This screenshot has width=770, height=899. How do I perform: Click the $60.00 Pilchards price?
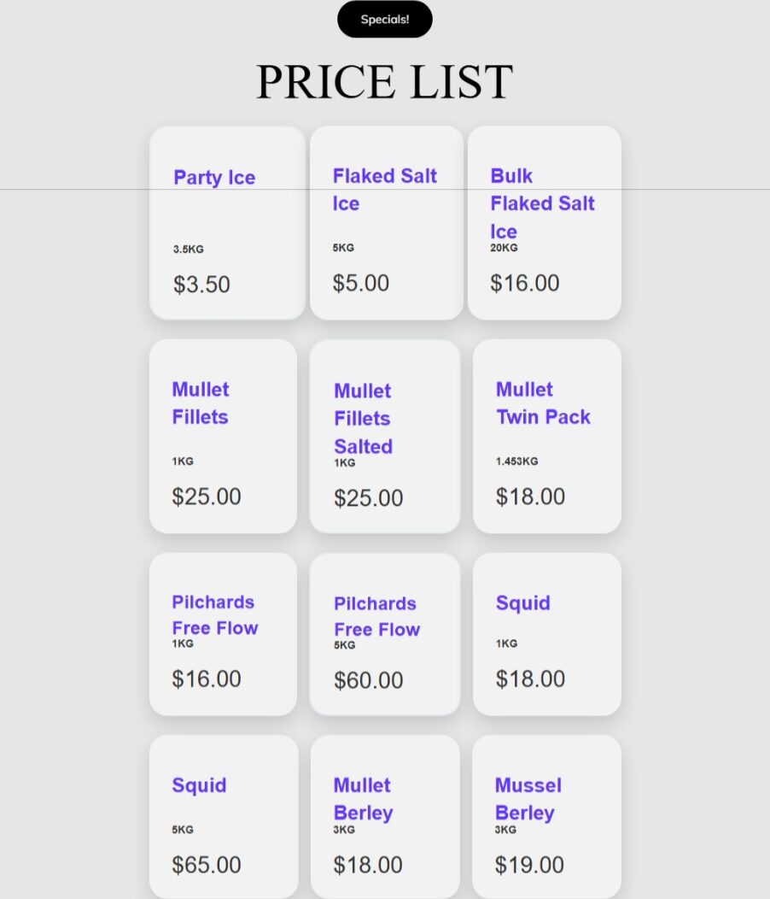click(369, 680)
